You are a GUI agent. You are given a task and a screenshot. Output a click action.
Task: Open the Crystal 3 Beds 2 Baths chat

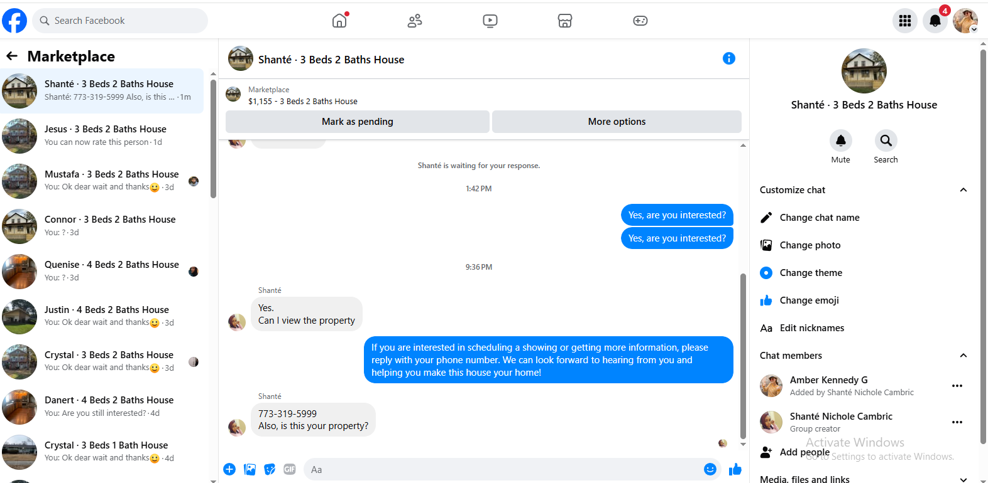pyautogui.click(x=102, y=362)
